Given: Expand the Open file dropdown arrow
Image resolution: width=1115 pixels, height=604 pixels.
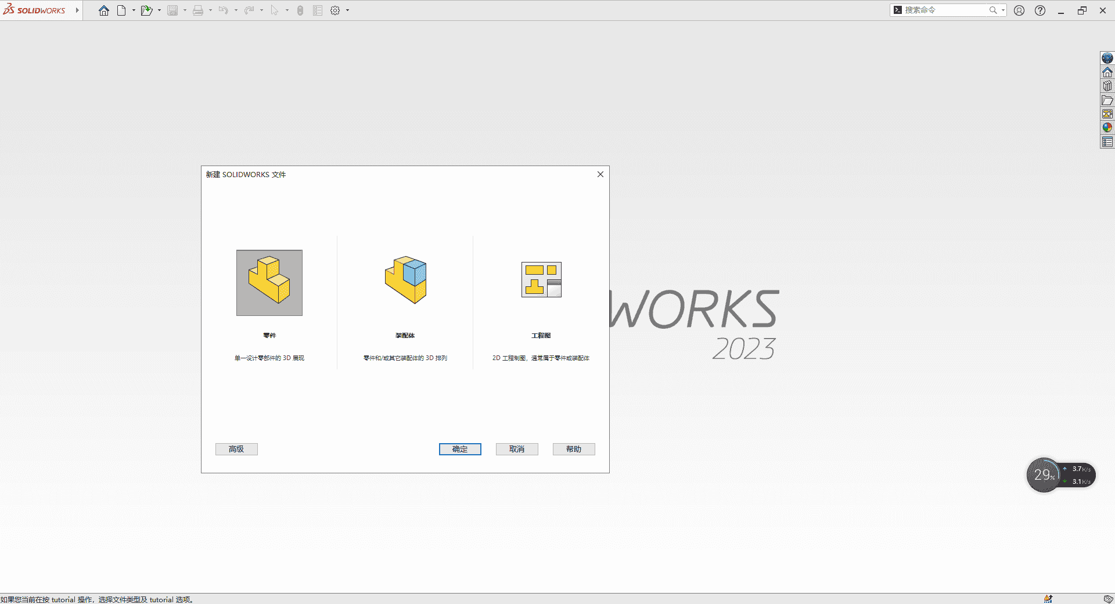Looking at the screenshot, I should [159, 10].
